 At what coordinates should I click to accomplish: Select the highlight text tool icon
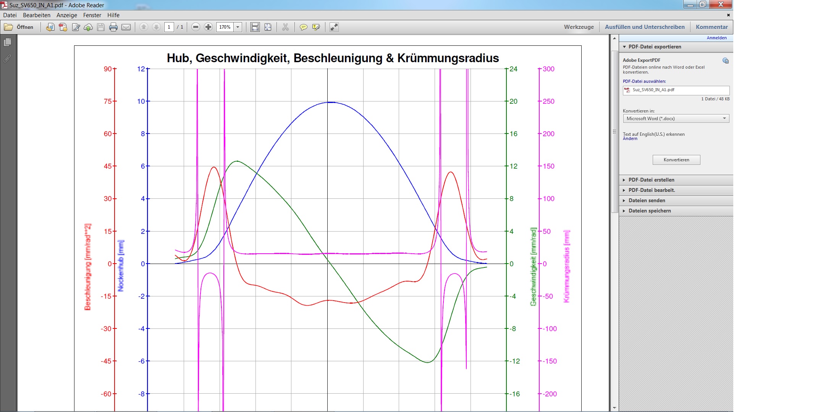(x=316, y=27)
